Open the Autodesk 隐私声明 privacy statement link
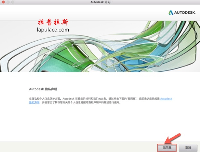The height and width of the screenshot is (152, 200). point(166,99)
